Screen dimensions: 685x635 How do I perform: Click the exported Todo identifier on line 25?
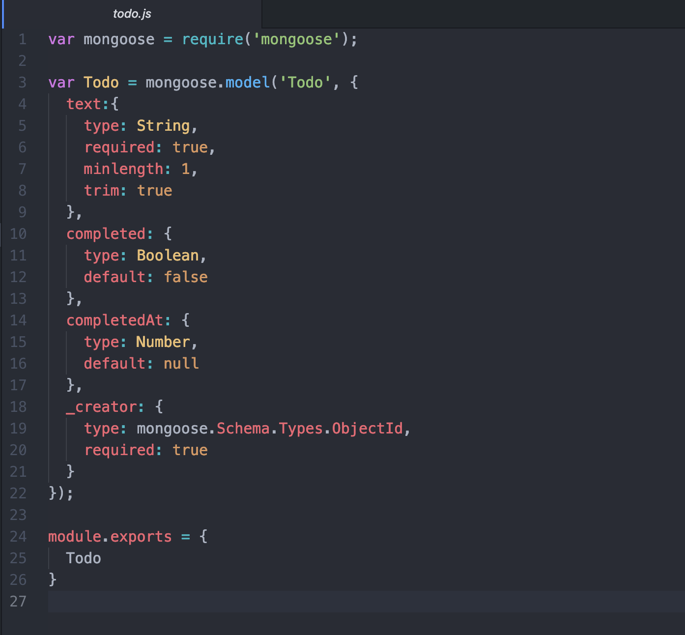(83, 558)
